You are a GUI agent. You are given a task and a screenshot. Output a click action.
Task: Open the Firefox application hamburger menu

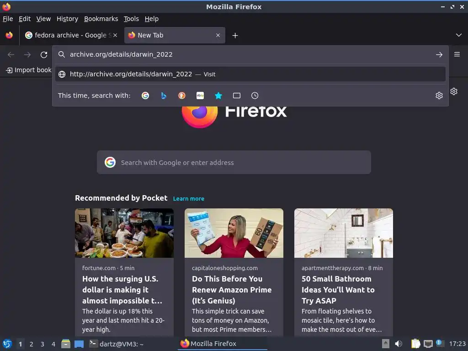pos(457,54)
